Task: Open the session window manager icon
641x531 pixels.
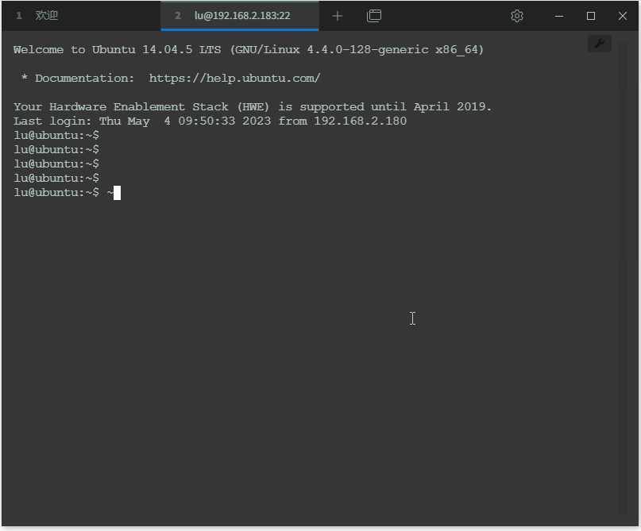Action: pyautogui.click(x=374, y=16)
